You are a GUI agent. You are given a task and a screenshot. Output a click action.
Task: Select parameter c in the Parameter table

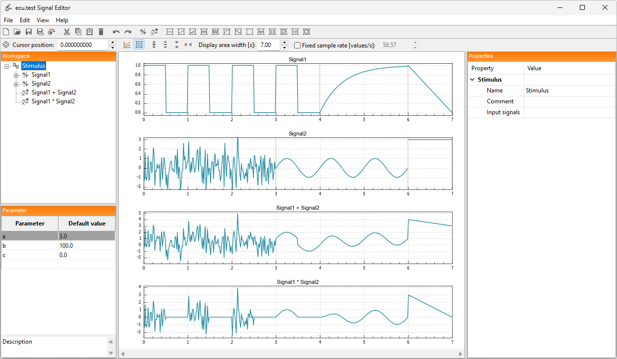(30, 255)
